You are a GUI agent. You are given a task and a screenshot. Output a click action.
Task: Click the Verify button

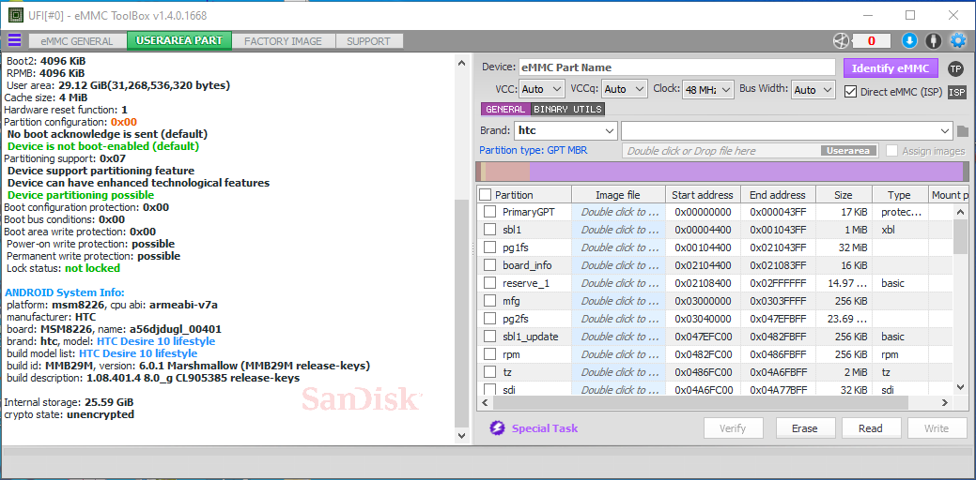point(733,428)
